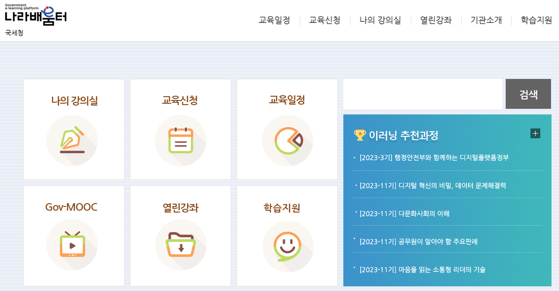Select 나의 강의실 in top navigation
The width and height of the screenshot is (559, 291).
[x=380, y=20]
